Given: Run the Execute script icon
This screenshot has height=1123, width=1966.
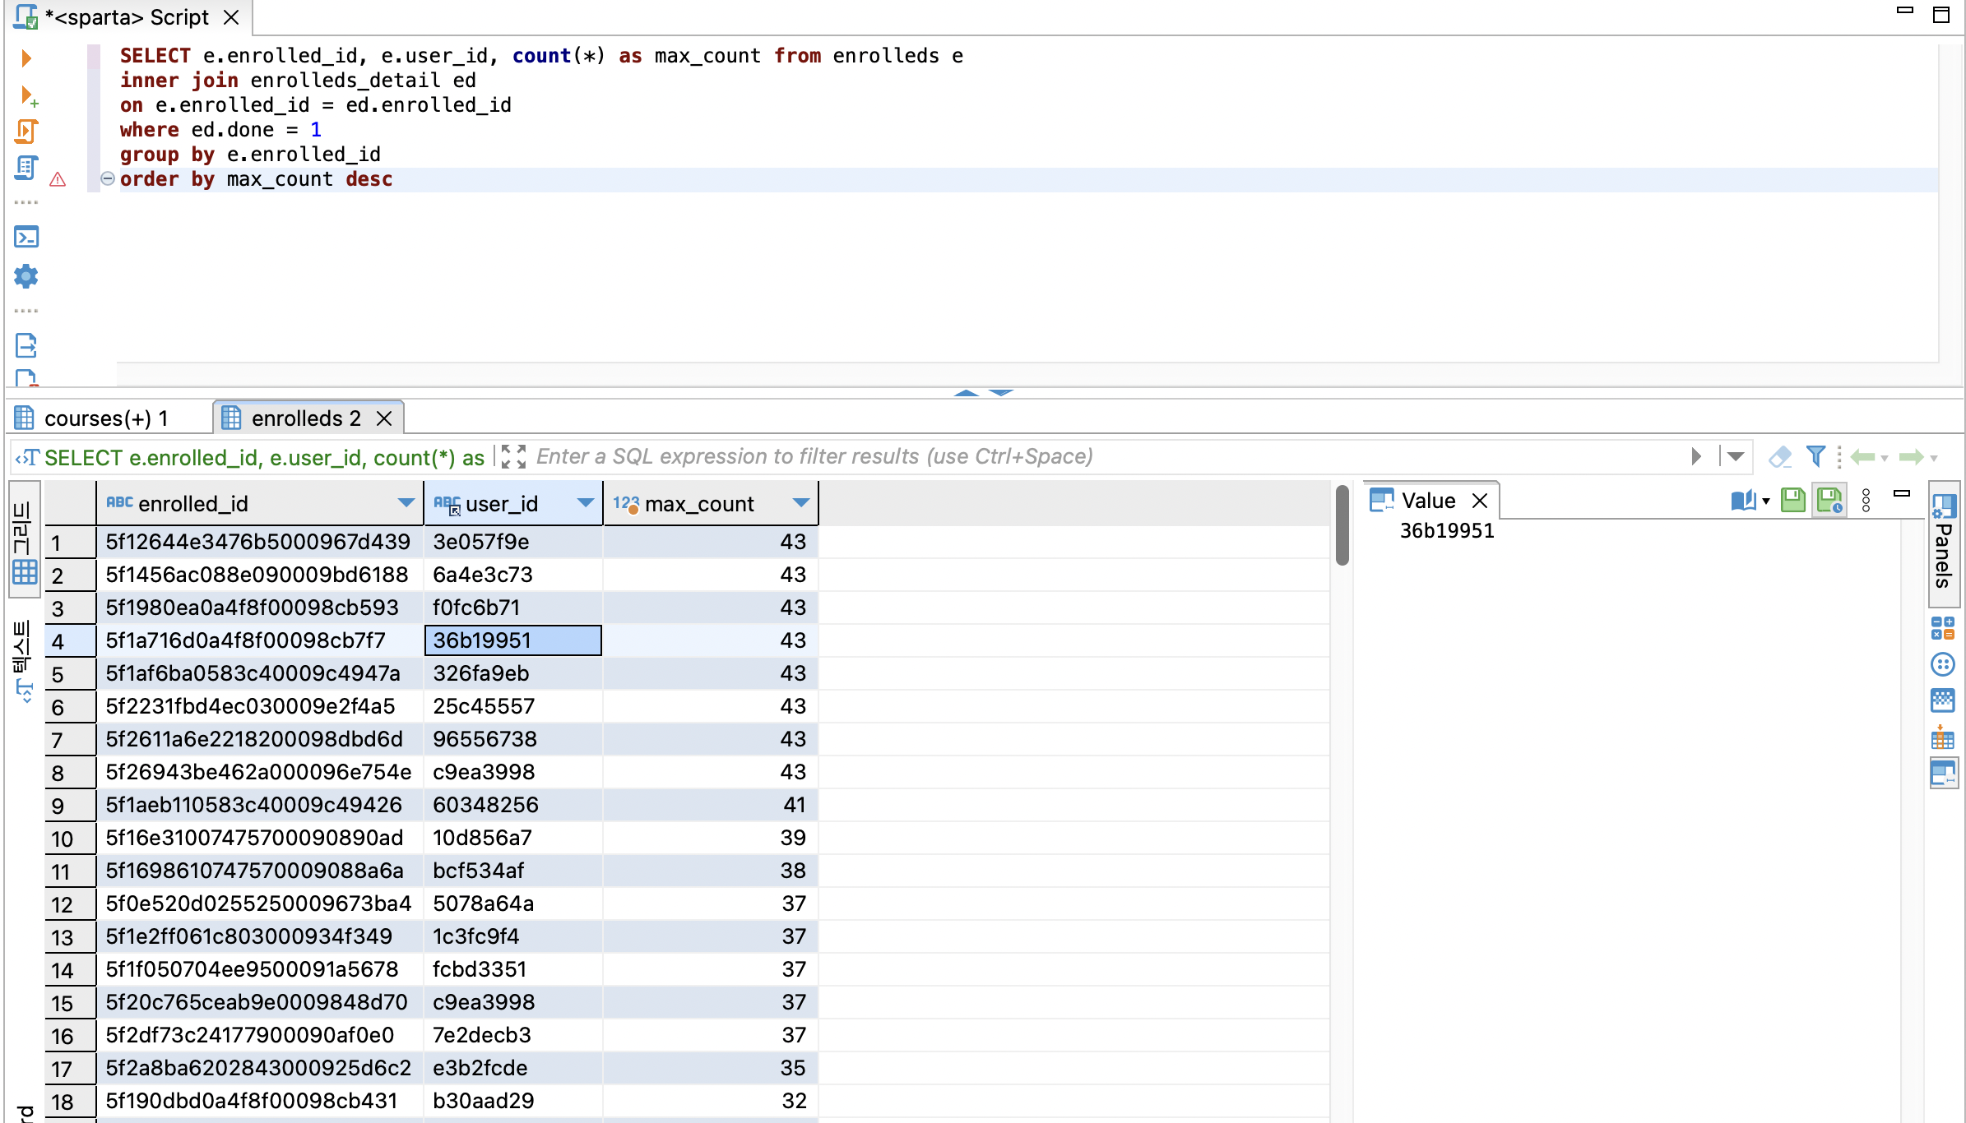Looking at the screenshot, I should [26, 132].
